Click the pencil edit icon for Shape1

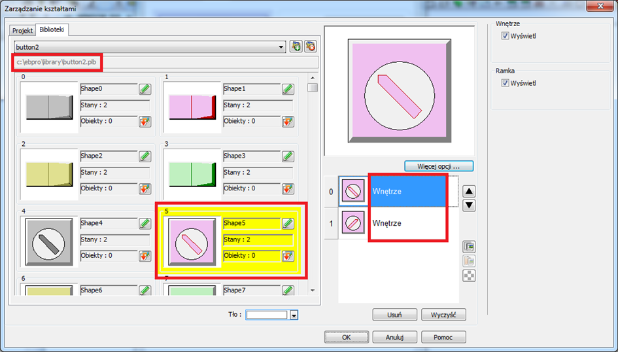pos(288,89)
